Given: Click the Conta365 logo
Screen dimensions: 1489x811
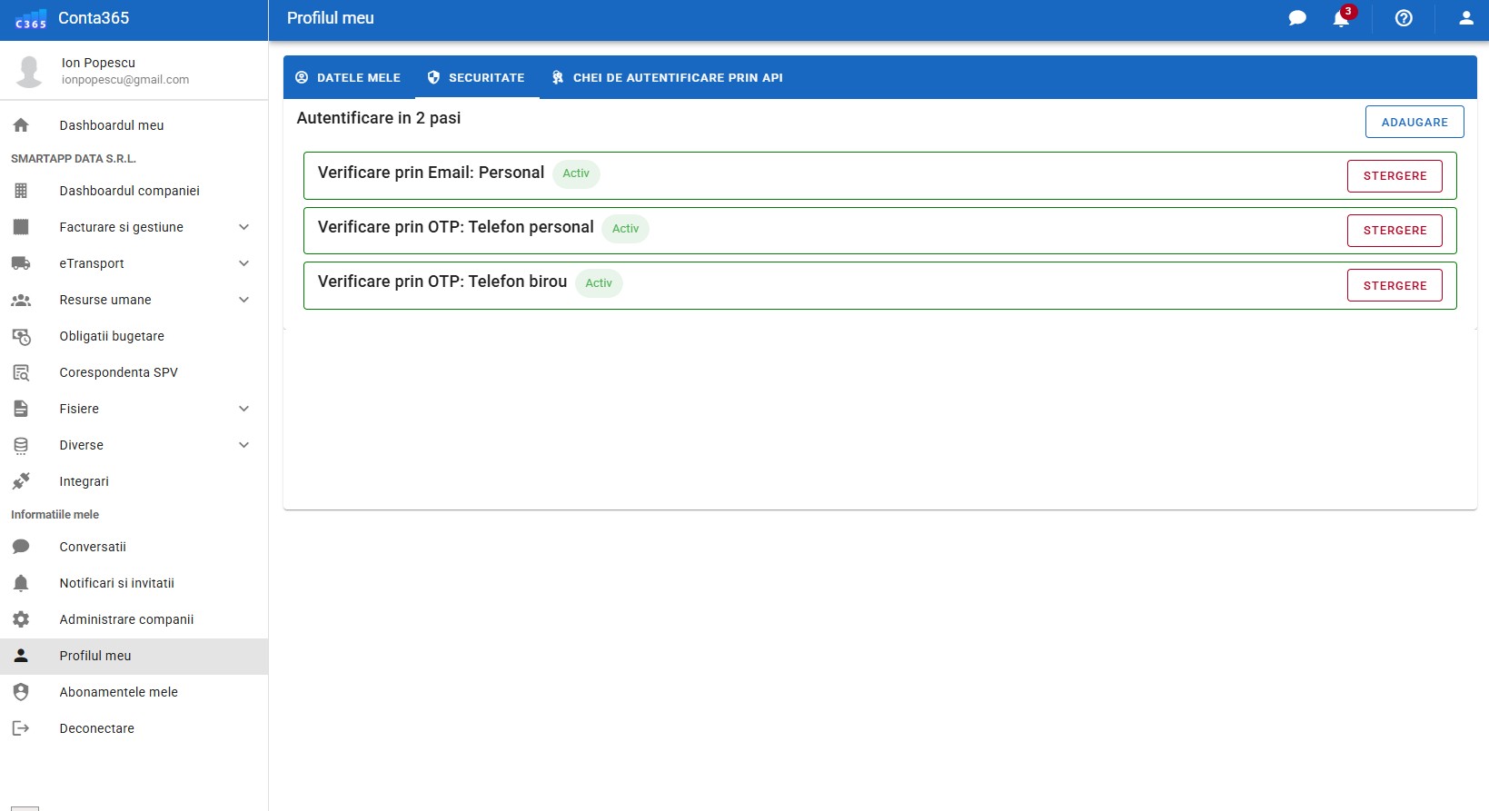Looking at the screenshot, I should (31, 19).
